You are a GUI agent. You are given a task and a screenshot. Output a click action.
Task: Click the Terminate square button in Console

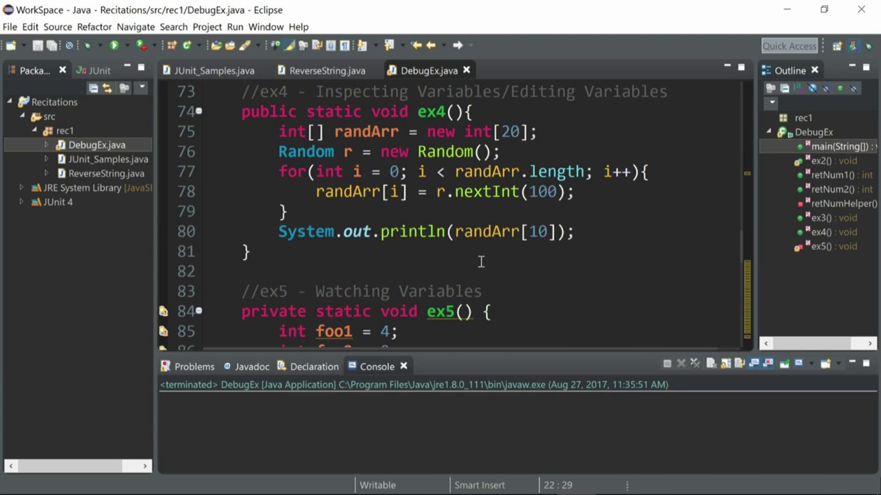(x=667, y=363)
